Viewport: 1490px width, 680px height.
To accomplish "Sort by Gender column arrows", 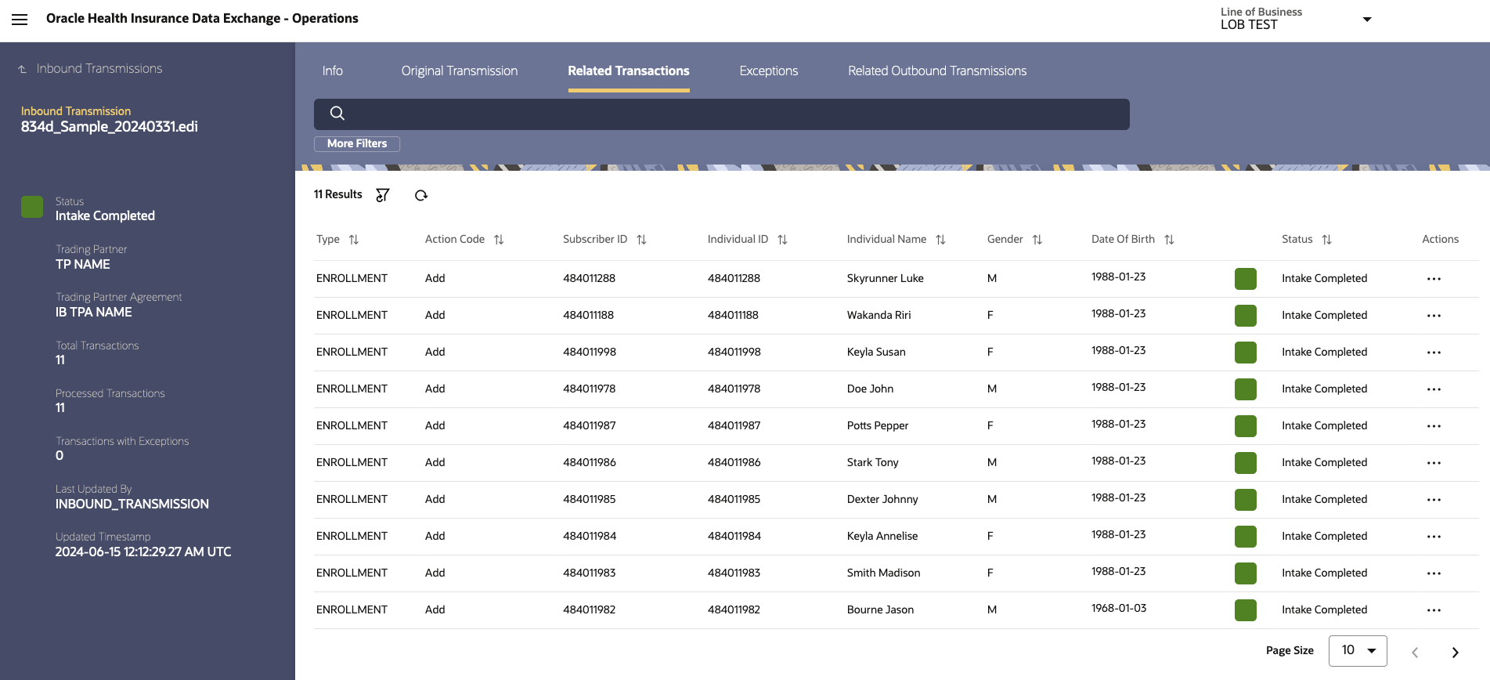I will [x=1037, y=240].
